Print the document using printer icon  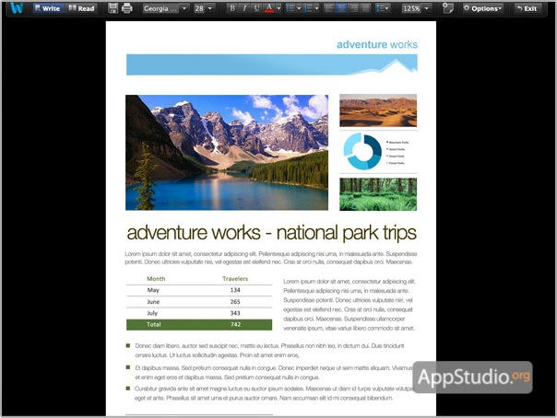127,8
